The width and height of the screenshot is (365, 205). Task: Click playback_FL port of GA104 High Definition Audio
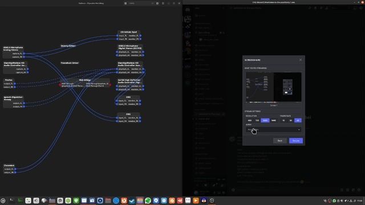pos(117,86)
